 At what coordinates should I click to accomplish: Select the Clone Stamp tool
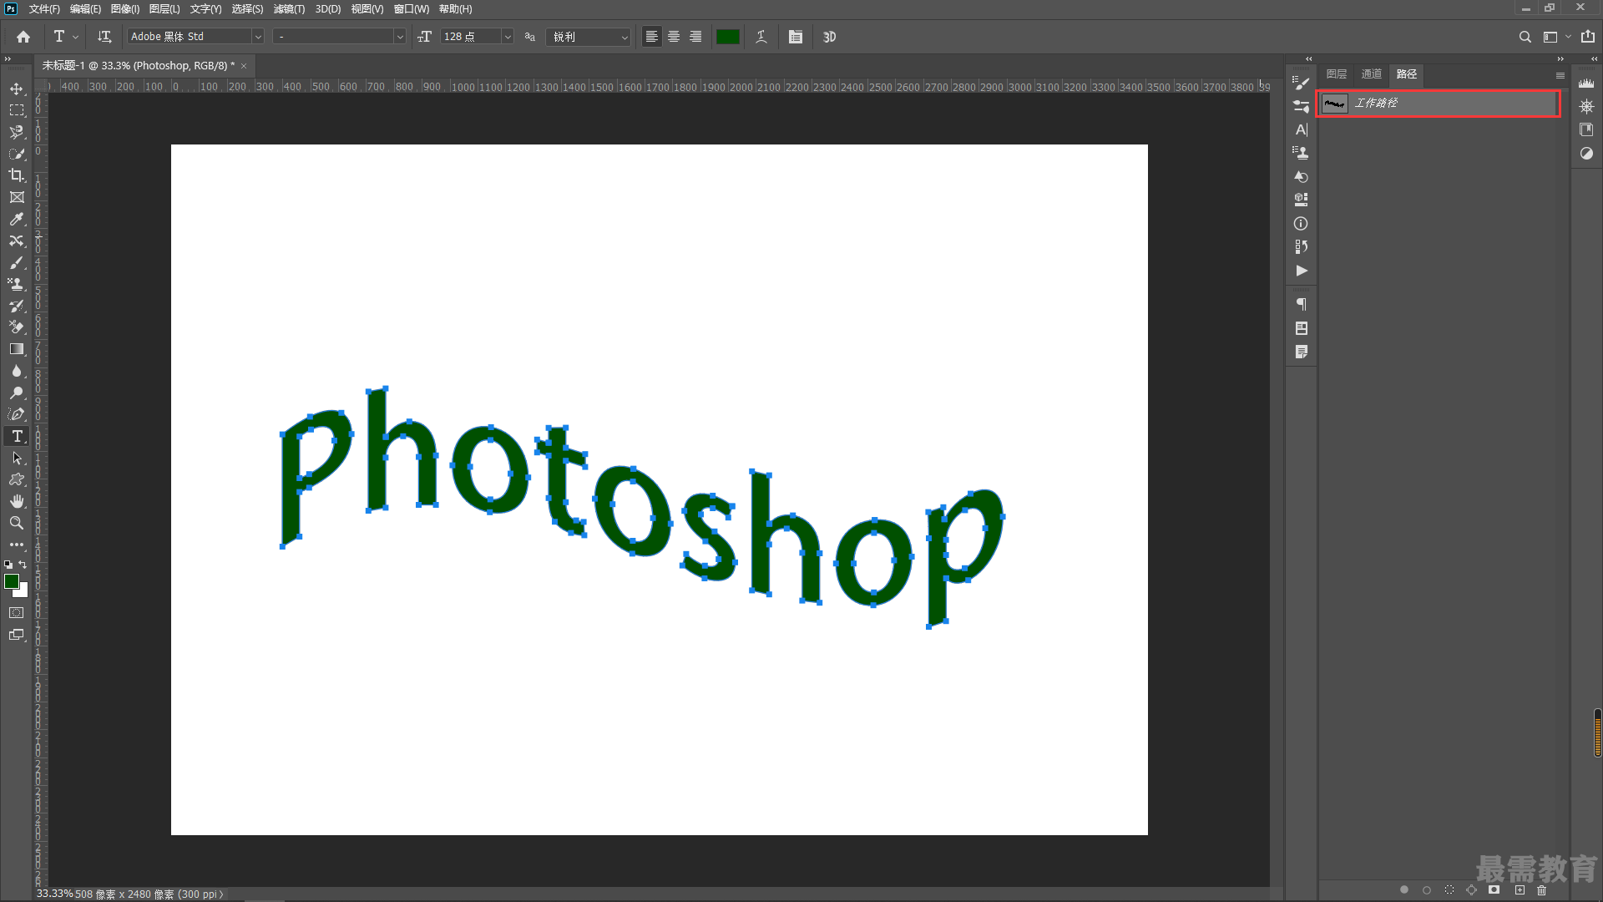(17, 284)
